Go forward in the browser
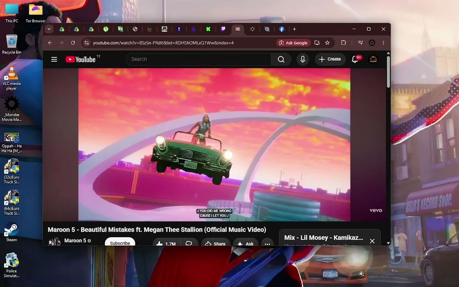459x287 pixels. tap(61, 43)
